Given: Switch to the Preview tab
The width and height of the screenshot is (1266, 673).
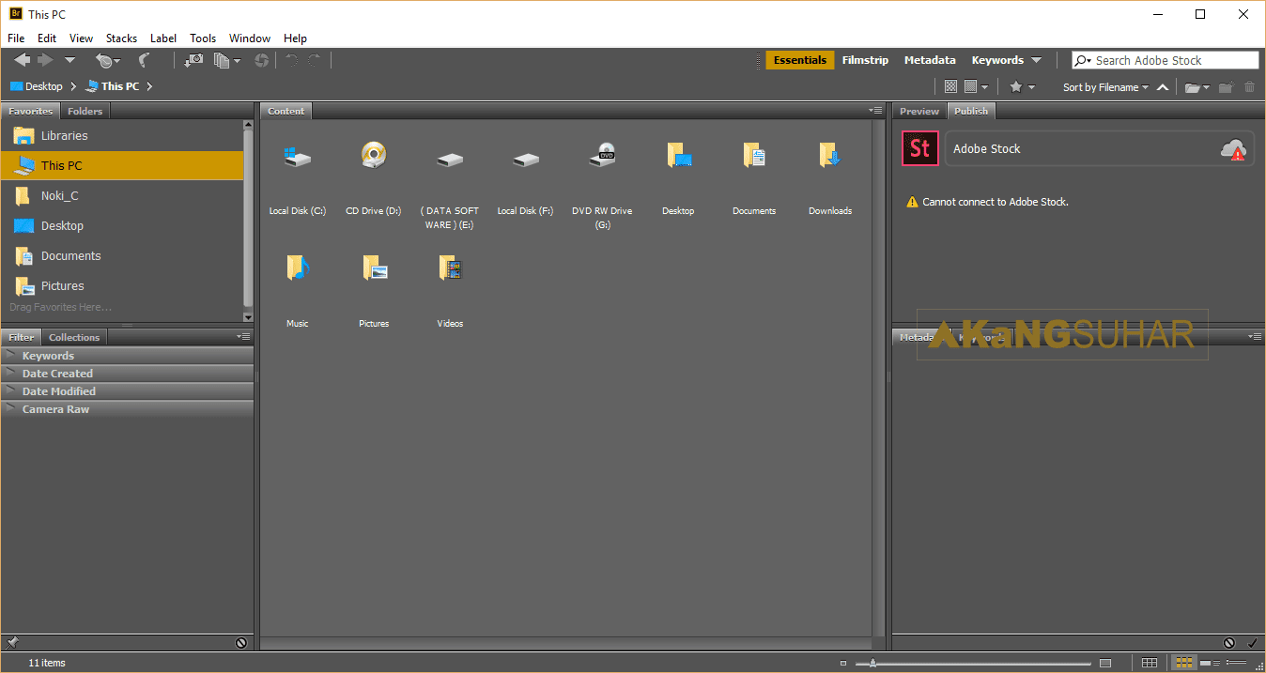Looking at the screenshot, I should tap(919, 111).
